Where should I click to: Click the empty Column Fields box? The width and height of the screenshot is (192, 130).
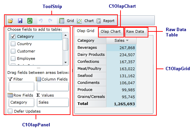click(53, 87)
